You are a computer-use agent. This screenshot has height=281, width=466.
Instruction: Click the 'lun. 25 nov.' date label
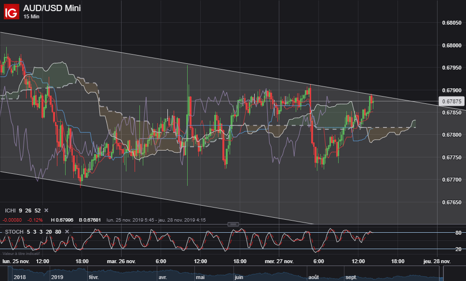(x=16, y=261)
